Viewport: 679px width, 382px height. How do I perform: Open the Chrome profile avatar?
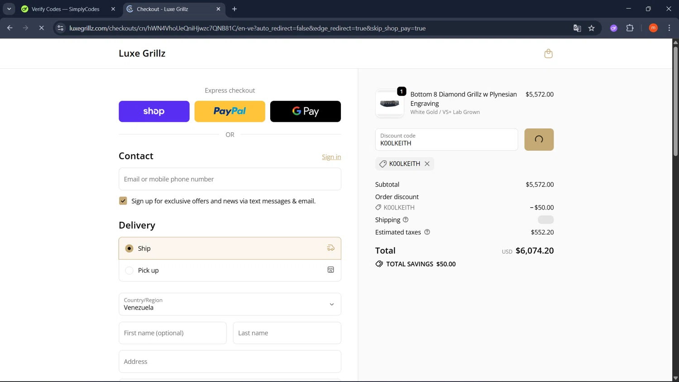click(x=653, y=28)
